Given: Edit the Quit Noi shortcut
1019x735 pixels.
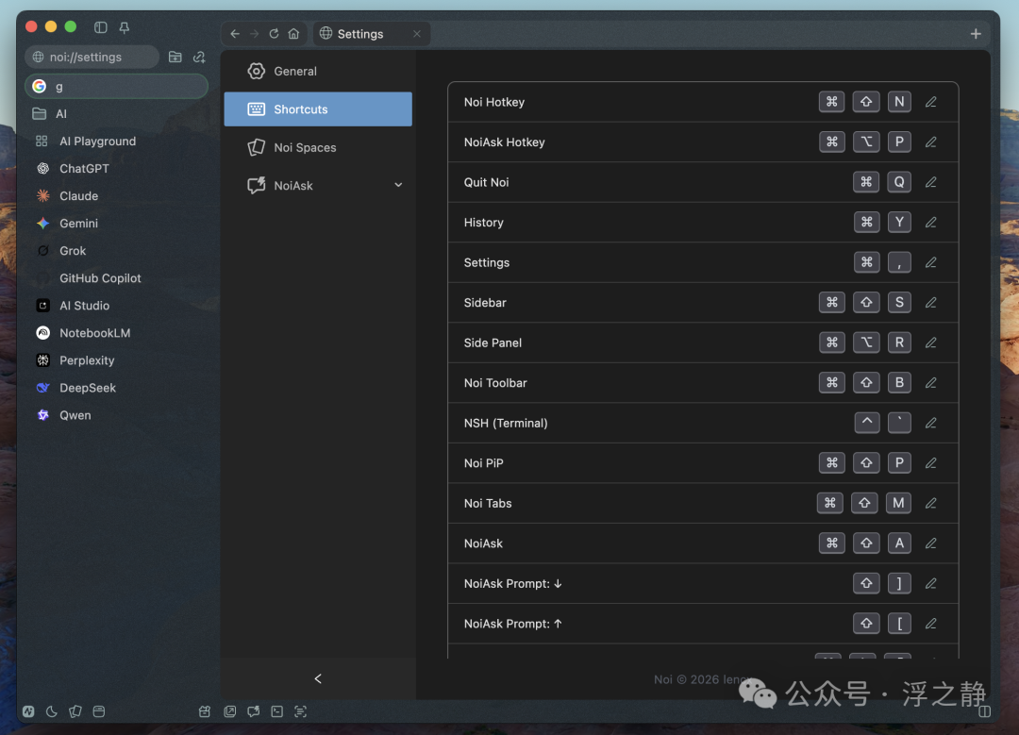Looking at the screenshot, I should 930,183.
